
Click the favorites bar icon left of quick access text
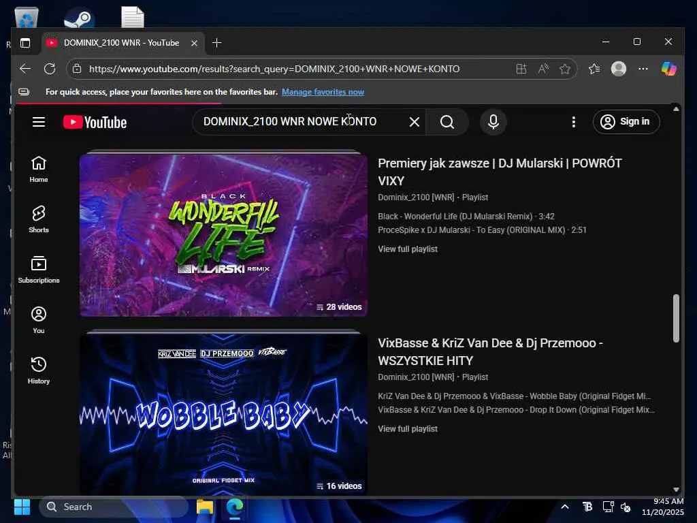coord(24,92)
